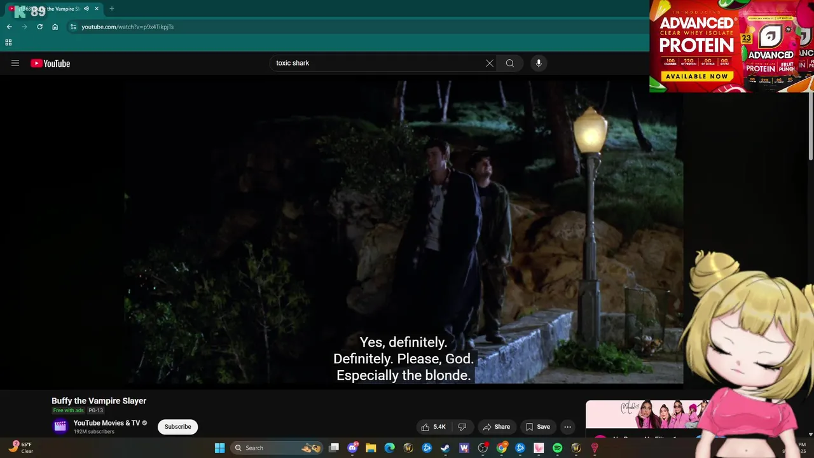Open the weather widget showing 65°F

21,448
